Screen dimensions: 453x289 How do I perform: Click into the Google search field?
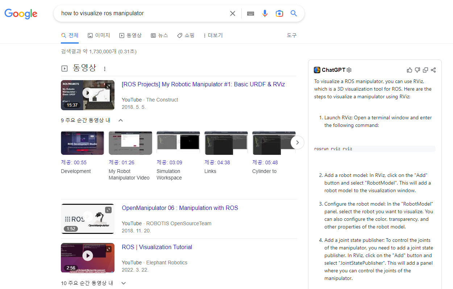pyautogui.click(x=143, y=13)
